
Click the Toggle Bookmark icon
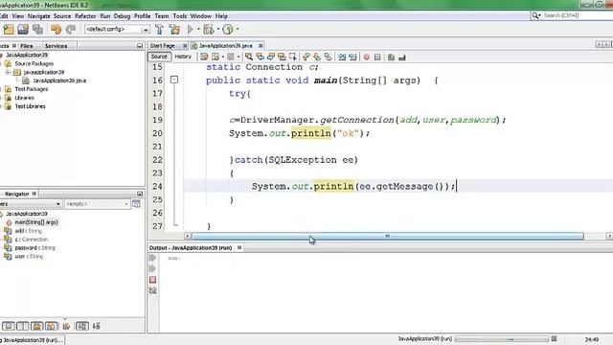click(328, 57)
